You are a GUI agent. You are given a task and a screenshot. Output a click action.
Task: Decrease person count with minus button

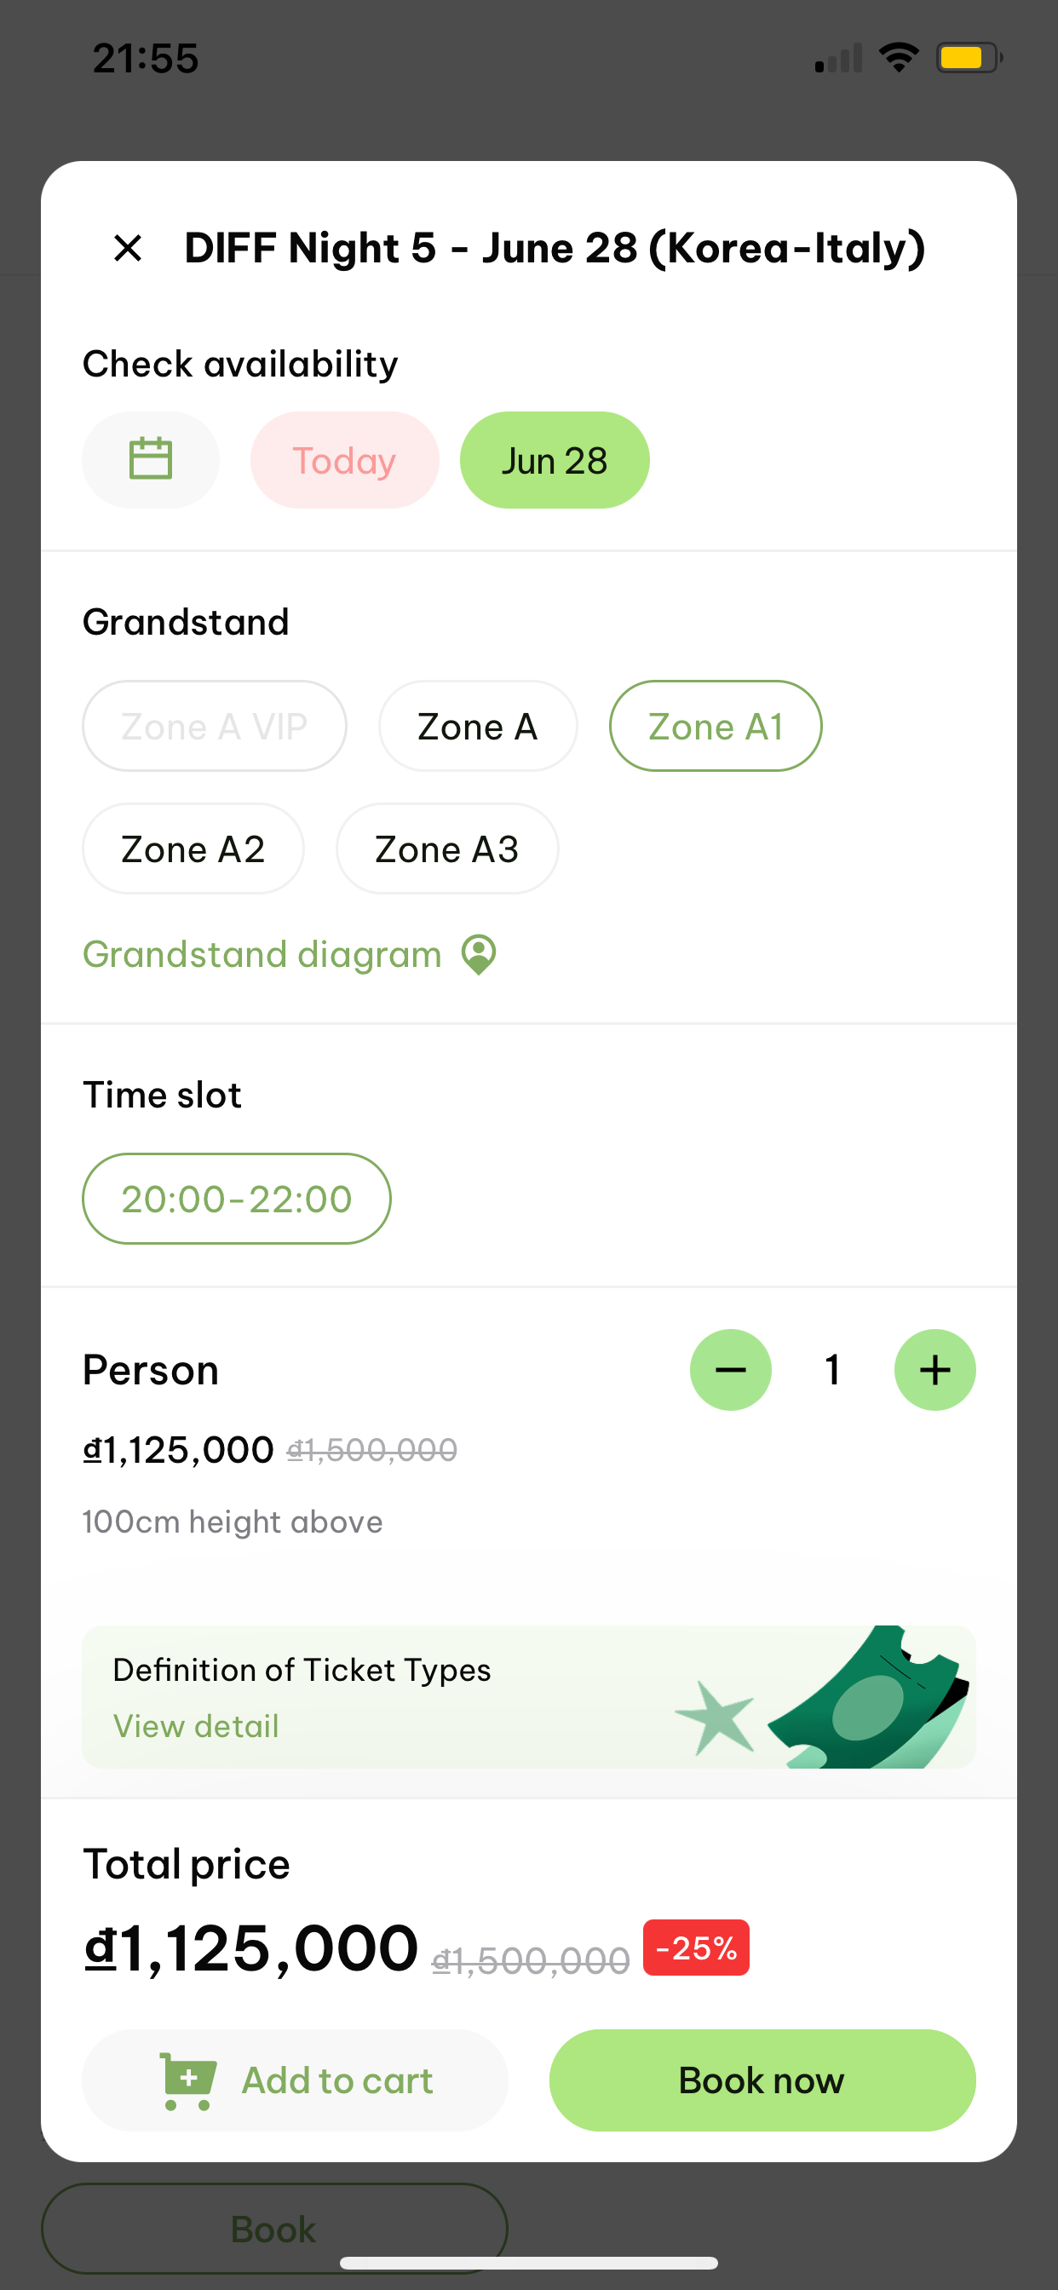(730, 1370)
